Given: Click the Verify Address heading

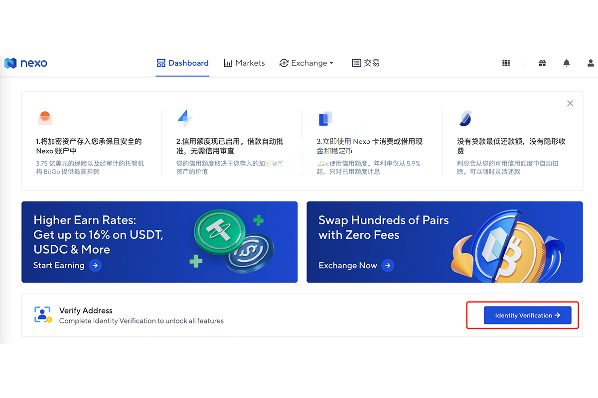Looking at the screenshot, I should [86, 310].
